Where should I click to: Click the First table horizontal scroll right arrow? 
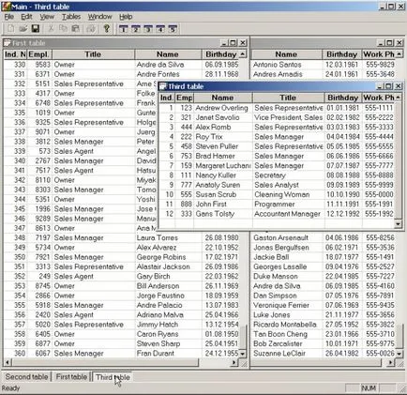click(234, 363)
